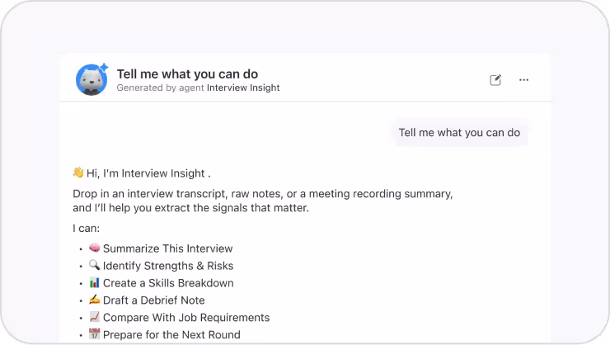This screenshot has width=610, height=345.
Task: Click the brain emoji beside Summarize
Action: click(94, 248)
